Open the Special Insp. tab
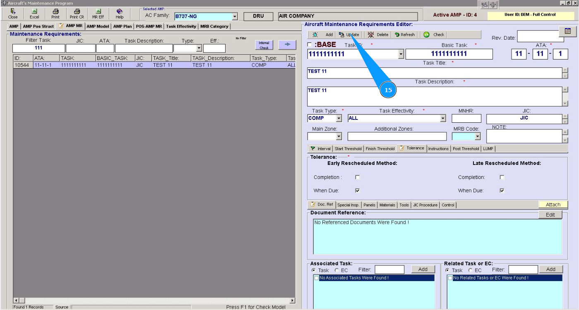Image resolution: width=579 pixels, height=310 pixels. 348,205
